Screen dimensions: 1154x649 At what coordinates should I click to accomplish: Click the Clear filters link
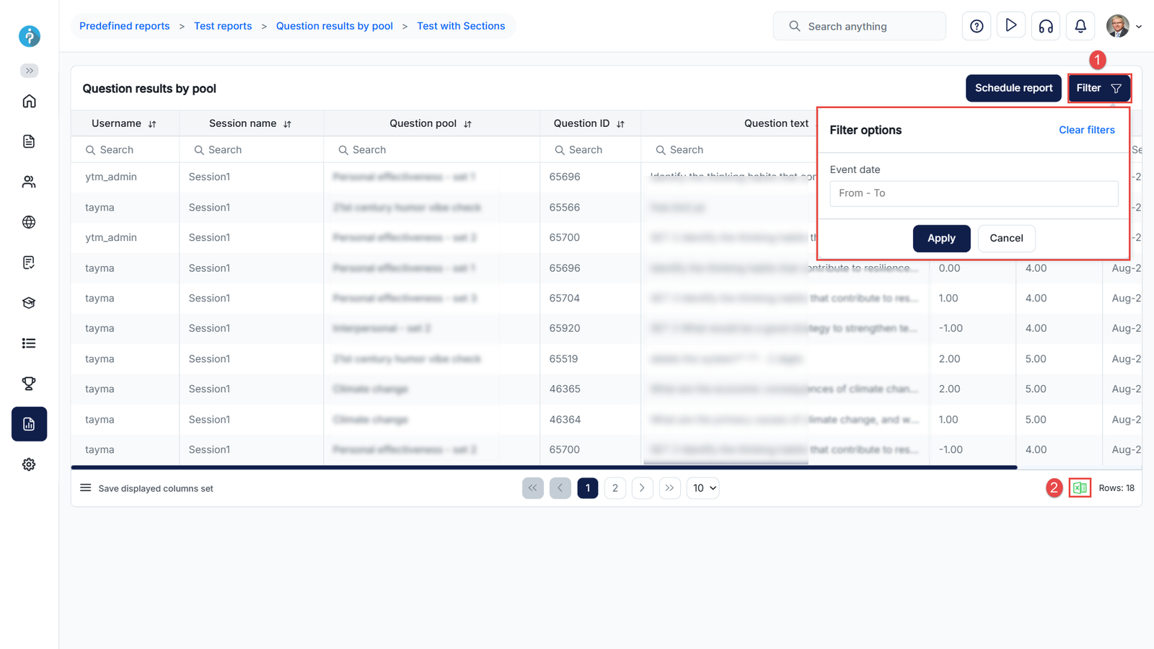tap(1086, 130)
